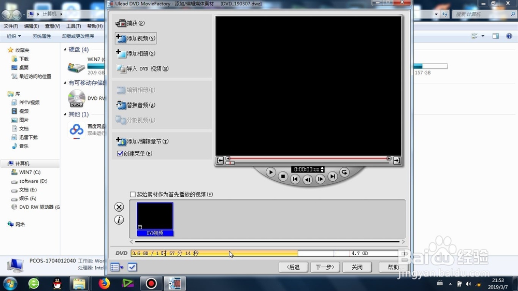This screenshot has height=291, width=518.
Task: Open Firefox from the taskbar
Action: pyautogui.click(x=105, y=283)
